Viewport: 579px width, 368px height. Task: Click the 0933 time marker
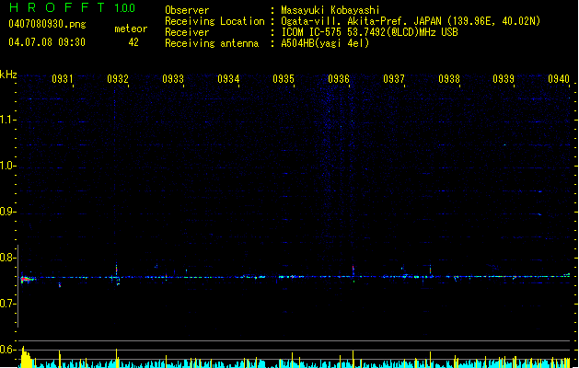pos(173,79)
